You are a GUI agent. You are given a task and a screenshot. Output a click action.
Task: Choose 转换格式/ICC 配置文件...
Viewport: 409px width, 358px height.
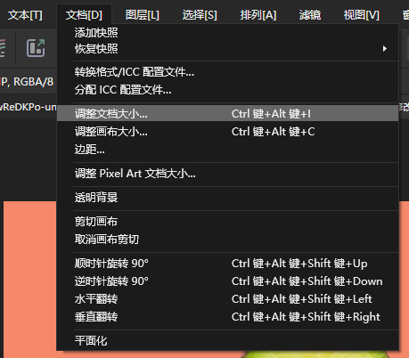click(227, 72)
